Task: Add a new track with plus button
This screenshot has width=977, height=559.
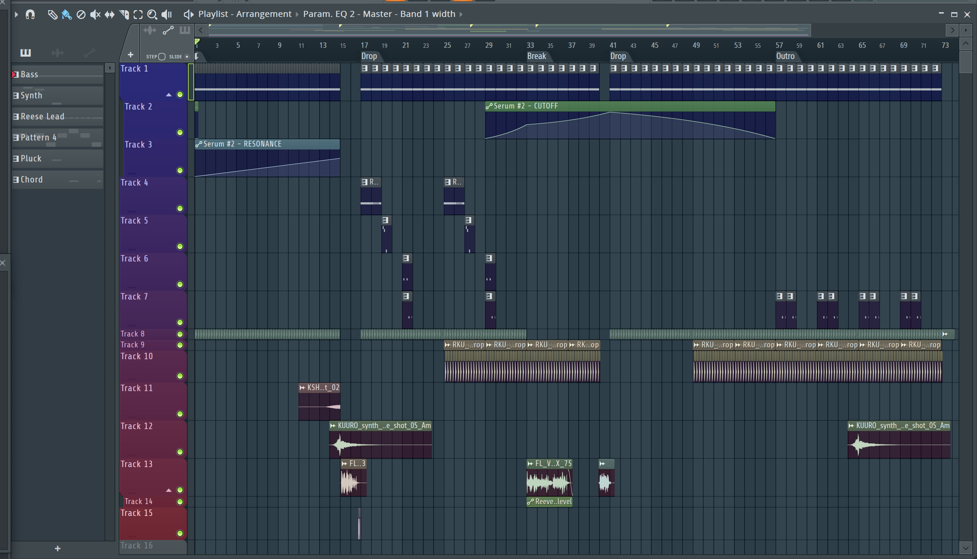Action: click(131, 55)
